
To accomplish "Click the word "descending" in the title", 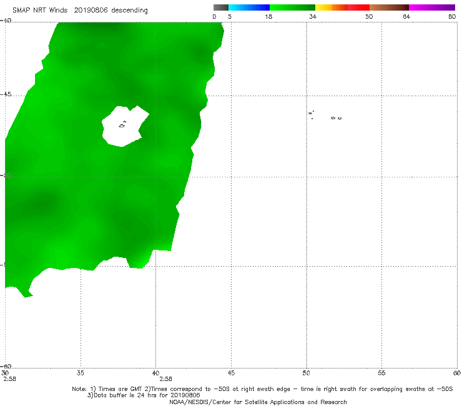I will tap(130, 11).
